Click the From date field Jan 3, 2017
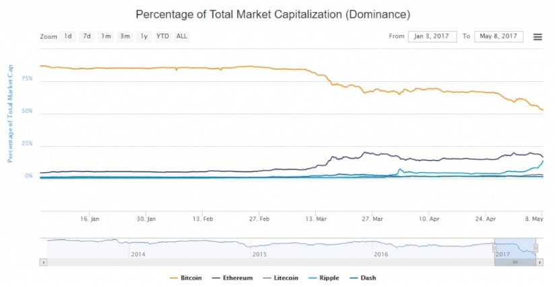Viewport: 557px width, 287px height. (x=432, y=36)
